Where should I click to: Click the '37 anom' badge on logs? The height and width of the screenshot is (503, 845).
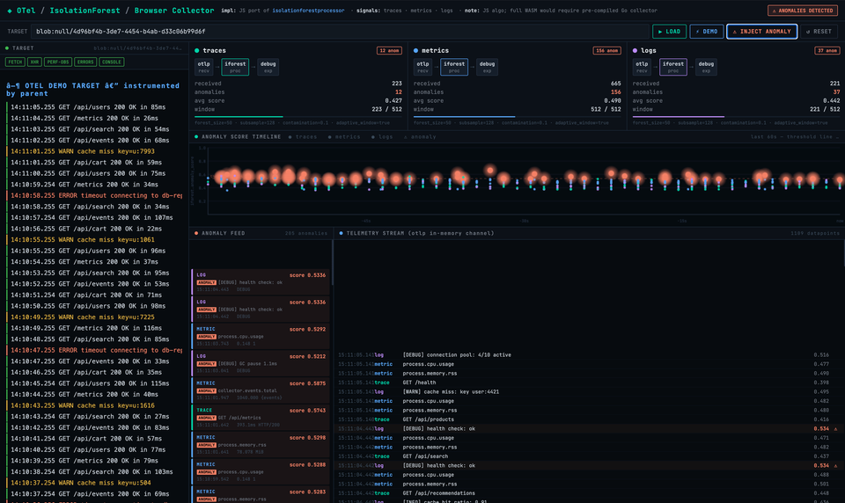point(827,51)
